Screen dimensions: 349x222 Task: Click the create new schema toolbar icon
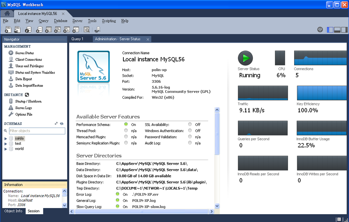[40, 30]
